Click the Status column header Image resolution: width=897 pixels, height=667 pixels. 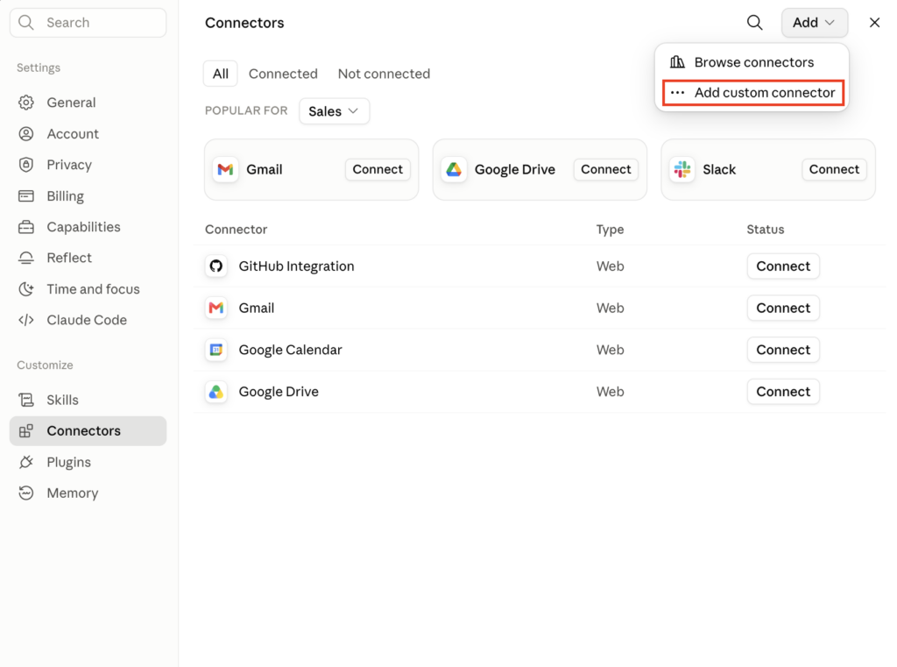766,230
